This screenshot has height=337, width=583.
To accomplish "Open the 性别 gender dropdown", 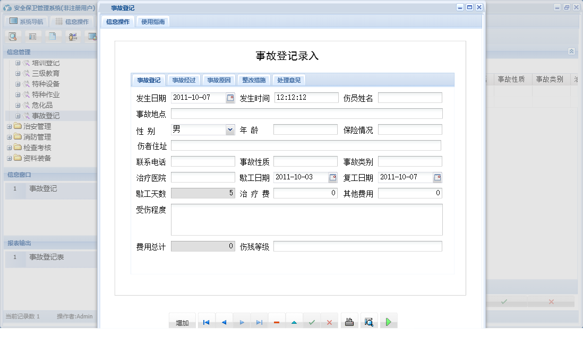I will click(x=230, y=129).
